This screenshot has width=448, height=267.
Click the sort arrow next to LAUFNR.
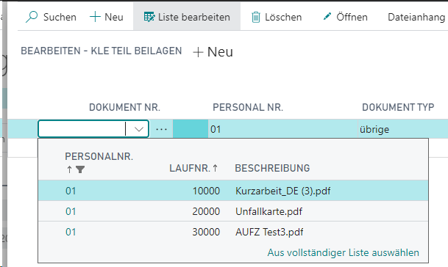point(215,168)
